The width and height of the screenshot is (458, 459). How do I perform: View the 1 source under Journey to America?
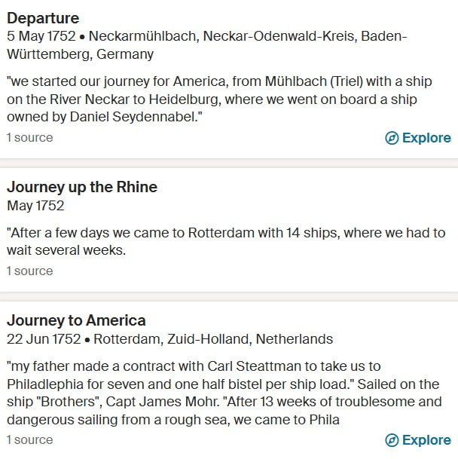[30, 440]
